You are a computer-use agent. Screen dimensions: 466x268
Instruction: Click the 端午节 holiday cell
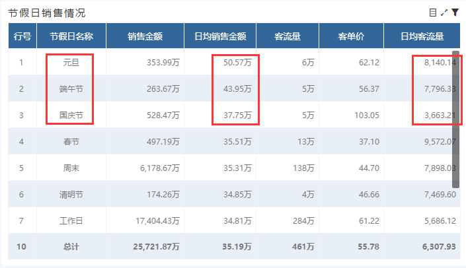click(71, 89)
